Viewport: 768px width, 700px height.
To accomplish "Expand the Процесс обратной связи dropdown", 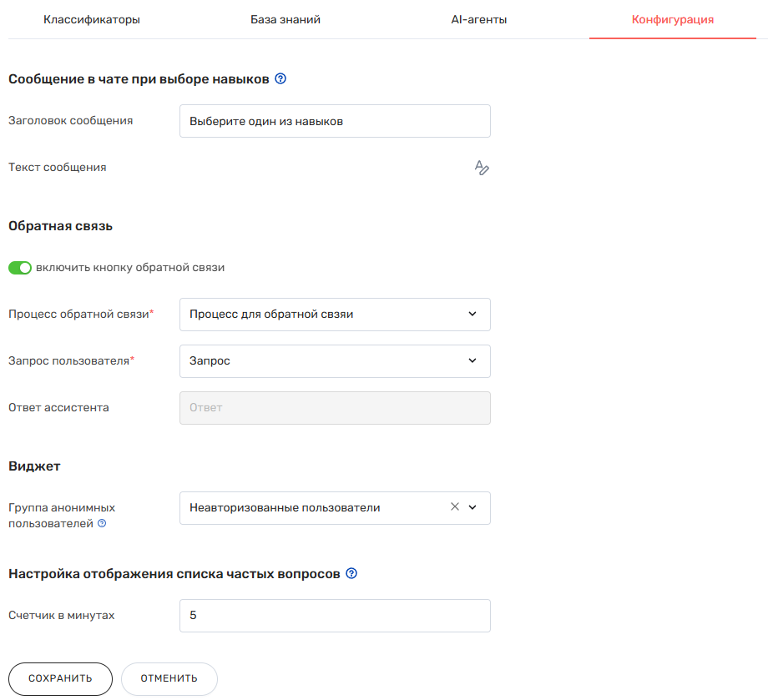I will [472, 314].
